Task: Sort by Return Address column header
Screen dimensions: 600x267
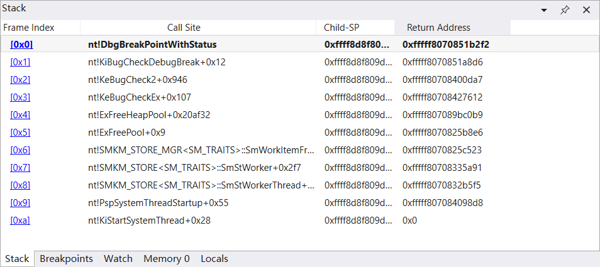Action: point(438,28)
